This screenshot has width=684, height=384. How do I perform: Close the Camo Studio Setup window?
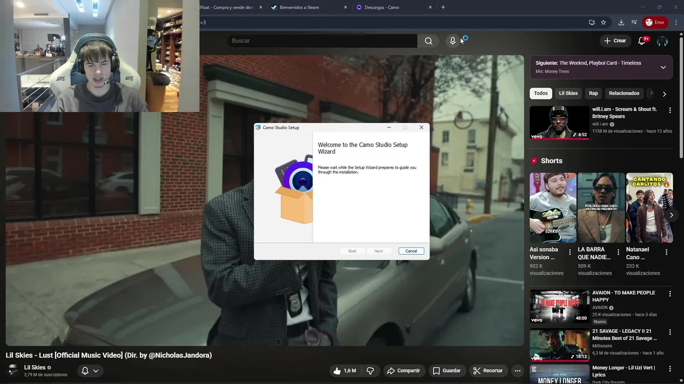tap(421, 127)
